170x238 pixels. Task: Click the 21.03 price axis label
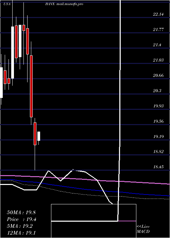pyautogui.click(x=158, y=60)
